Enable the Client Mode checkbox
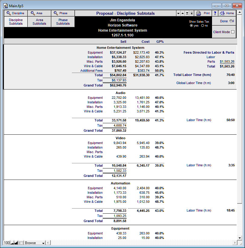Image resolution: width=245 pixels, height=248 pixels. pyautogui.click(x=233, y=32)
